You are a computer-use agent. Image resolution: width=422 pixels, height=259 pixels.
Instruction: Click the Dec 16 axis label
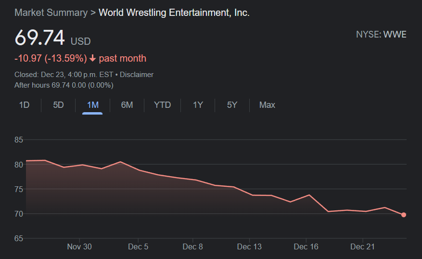(x=306, y=246)
